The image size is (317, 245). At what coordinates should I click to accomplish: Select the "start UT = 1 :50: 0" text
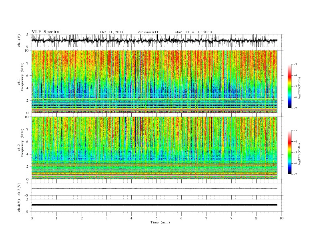pyautogui.click(x=193, y=32)
